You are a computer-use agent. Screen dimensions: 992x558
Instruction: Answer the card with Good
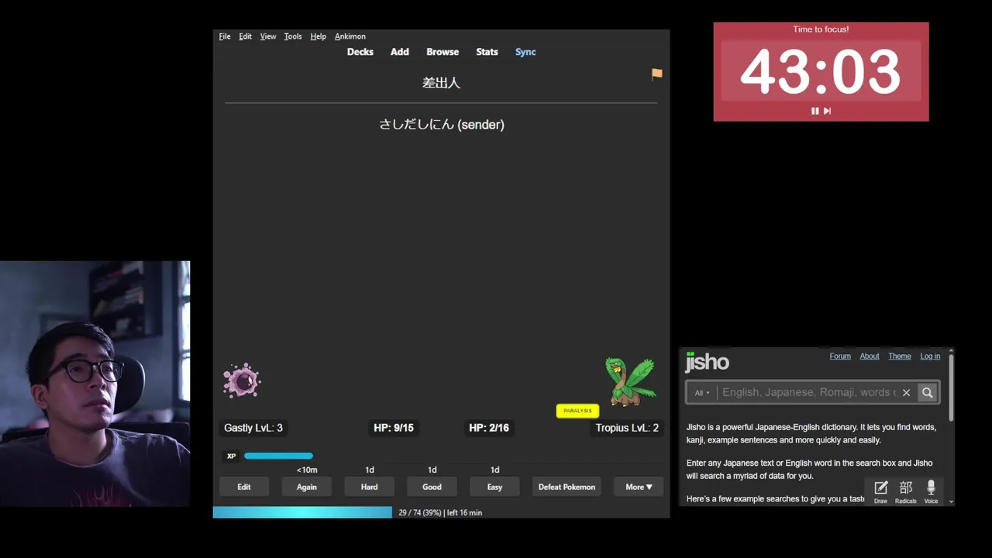click(432, 487)
